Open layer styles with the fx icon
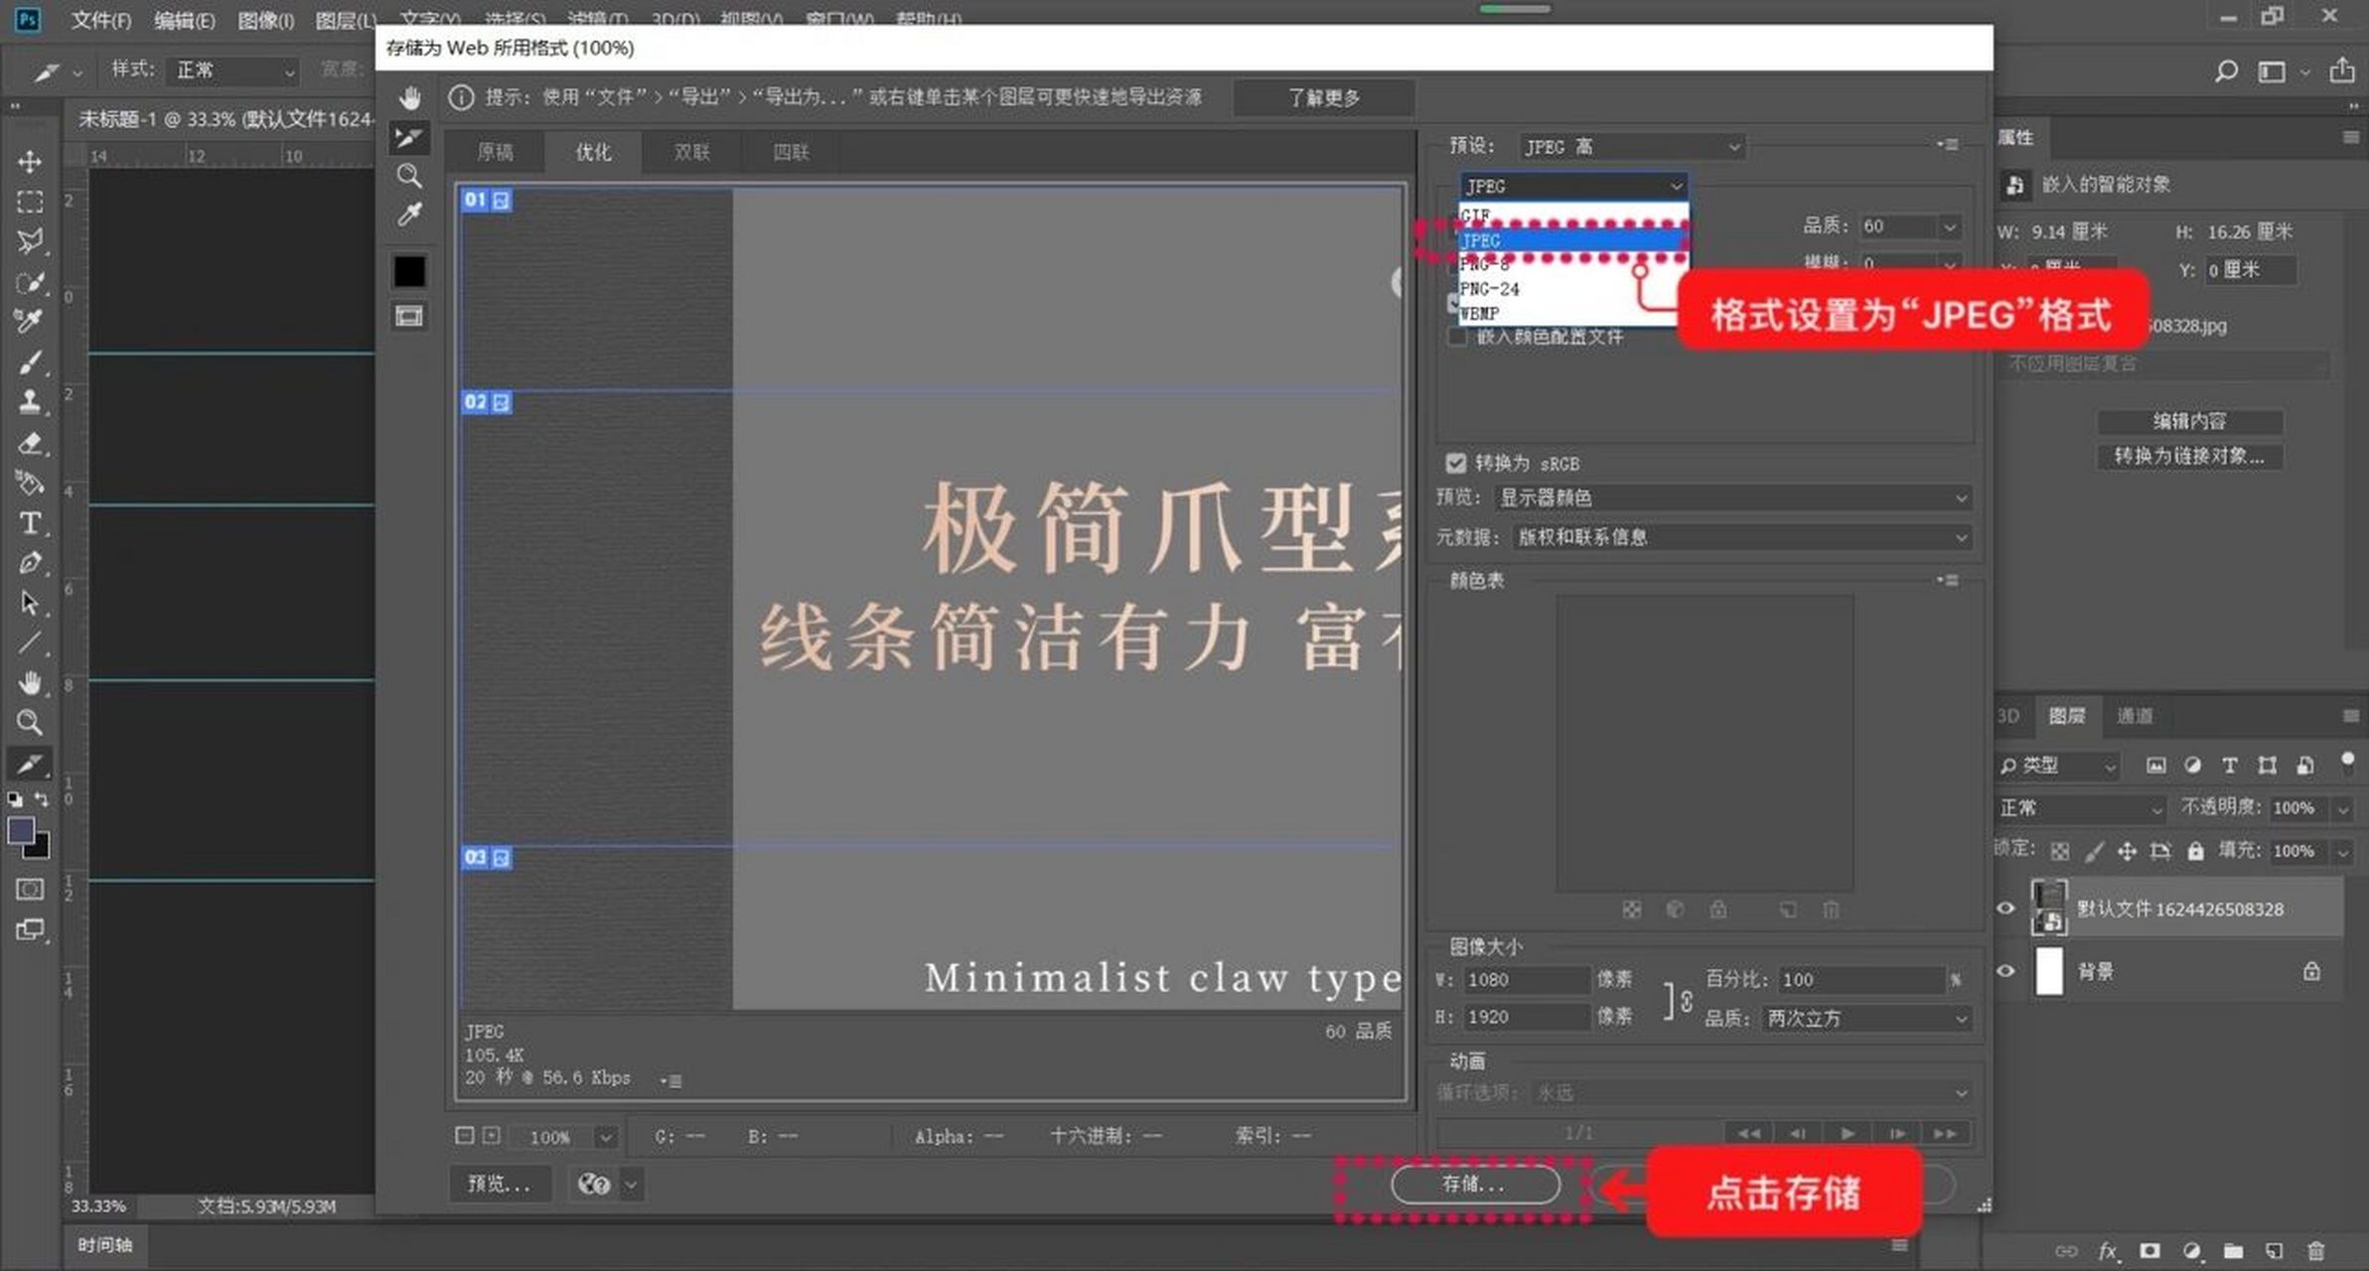This screenshot has width=2369, height=1271. click(x=2108, y=1249)
